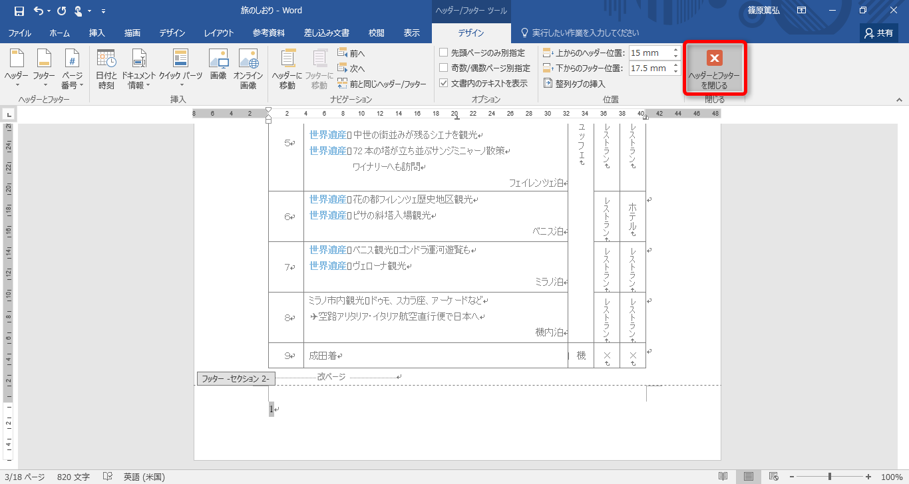Switch to 印刷レイアウト print layout view icon
The width and height of the screenshot is (909, 484).
749,477
